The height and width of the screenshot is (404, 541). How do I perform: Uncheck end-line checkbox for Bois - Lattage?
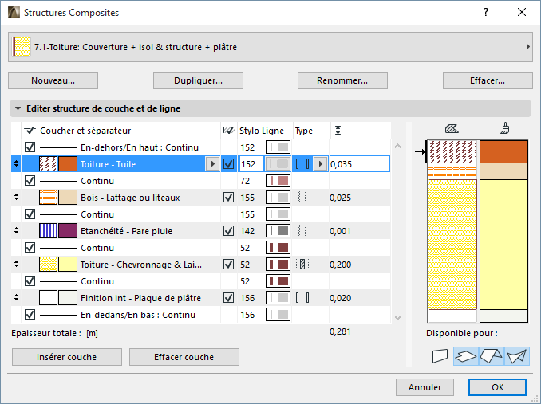coord(229,198)
